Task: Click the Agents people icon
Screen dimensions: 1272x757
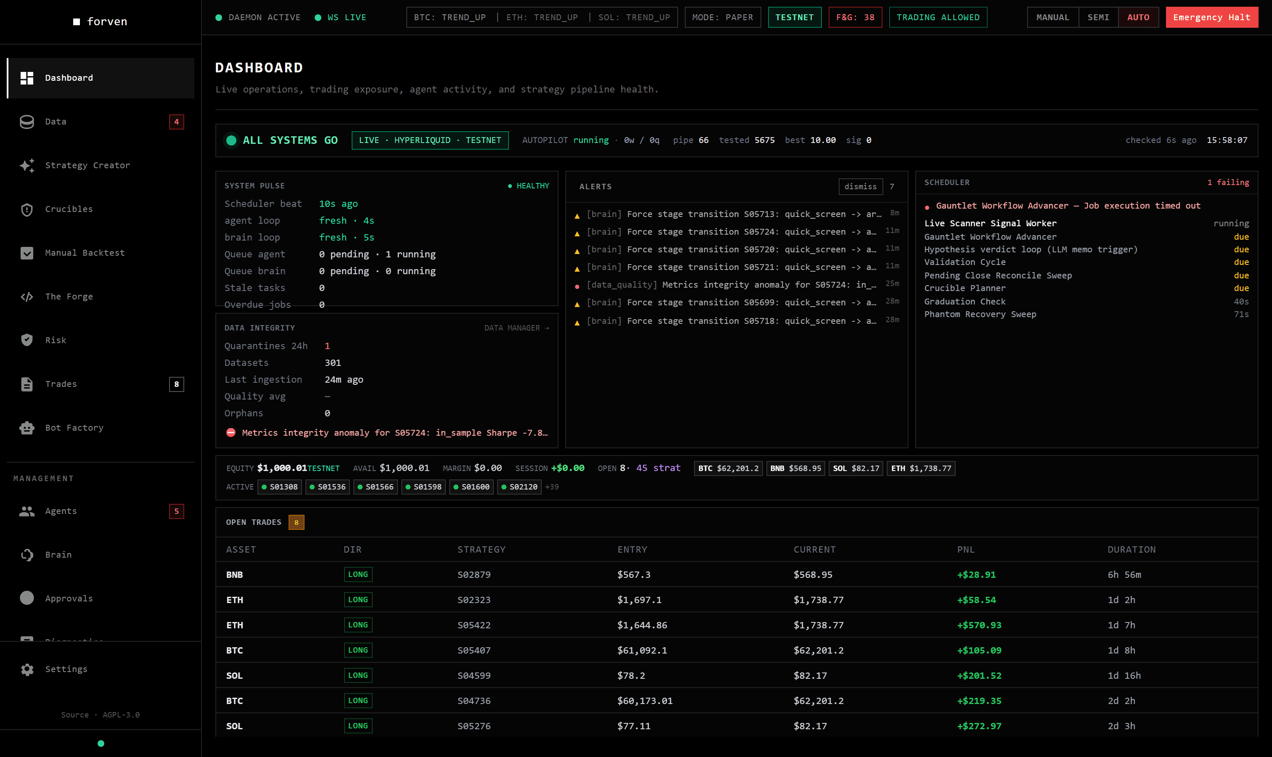Action: (26, 511)
